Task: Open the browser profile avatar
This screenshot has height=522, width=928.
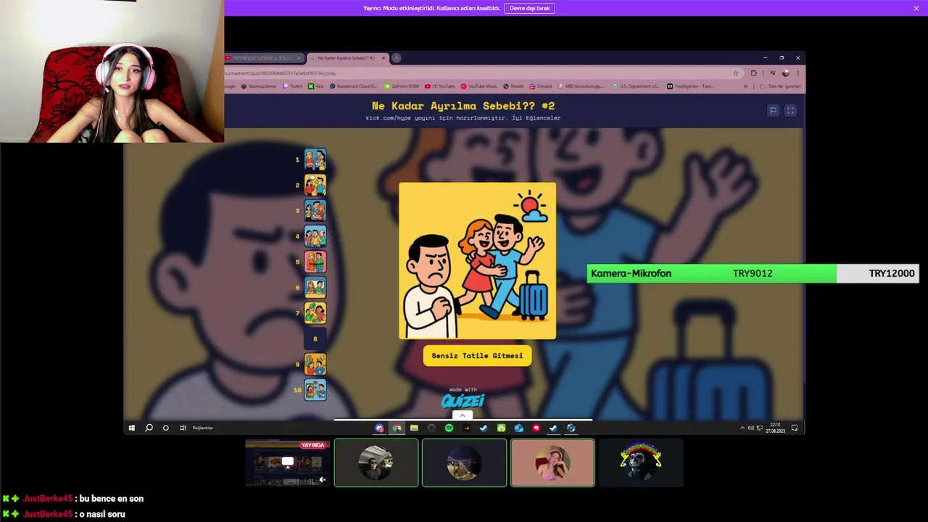Action: 785,73
